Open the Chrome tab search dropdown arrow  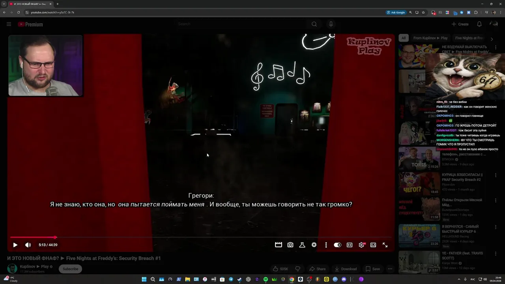coord(4,4)
